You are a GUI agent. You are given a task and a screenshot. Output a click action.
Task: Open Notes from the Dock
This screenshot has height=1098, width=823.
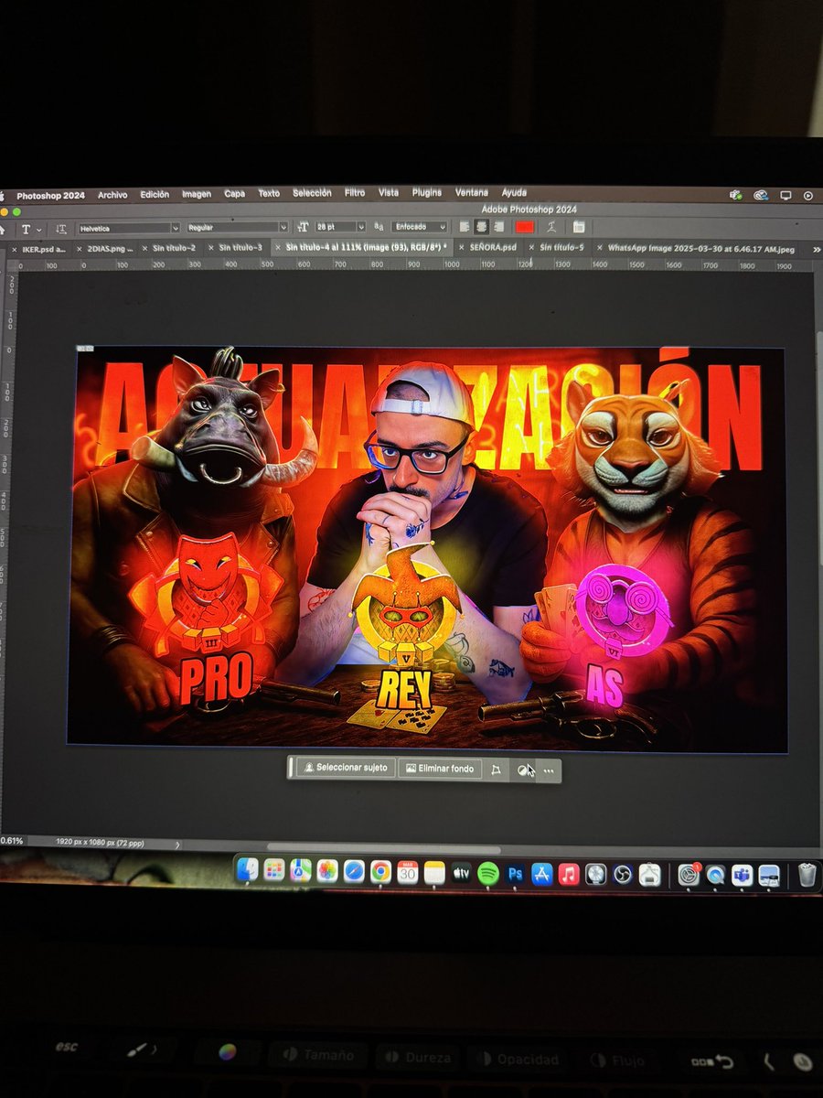coord(434,873)
